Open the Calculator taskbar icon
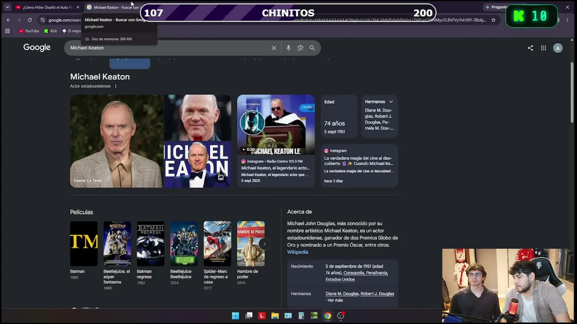This screenshot has height=324, width=577. [301, 316]
